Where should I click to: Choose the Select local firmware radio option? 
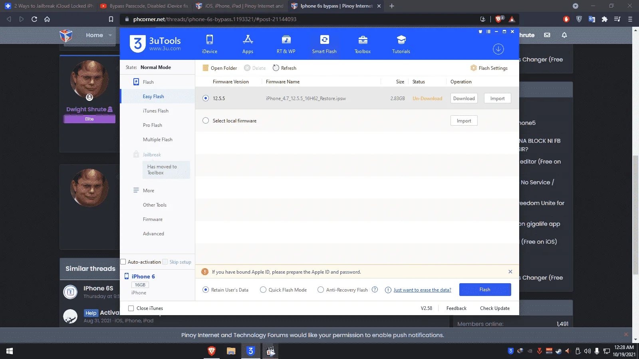[x=206, y=120]
